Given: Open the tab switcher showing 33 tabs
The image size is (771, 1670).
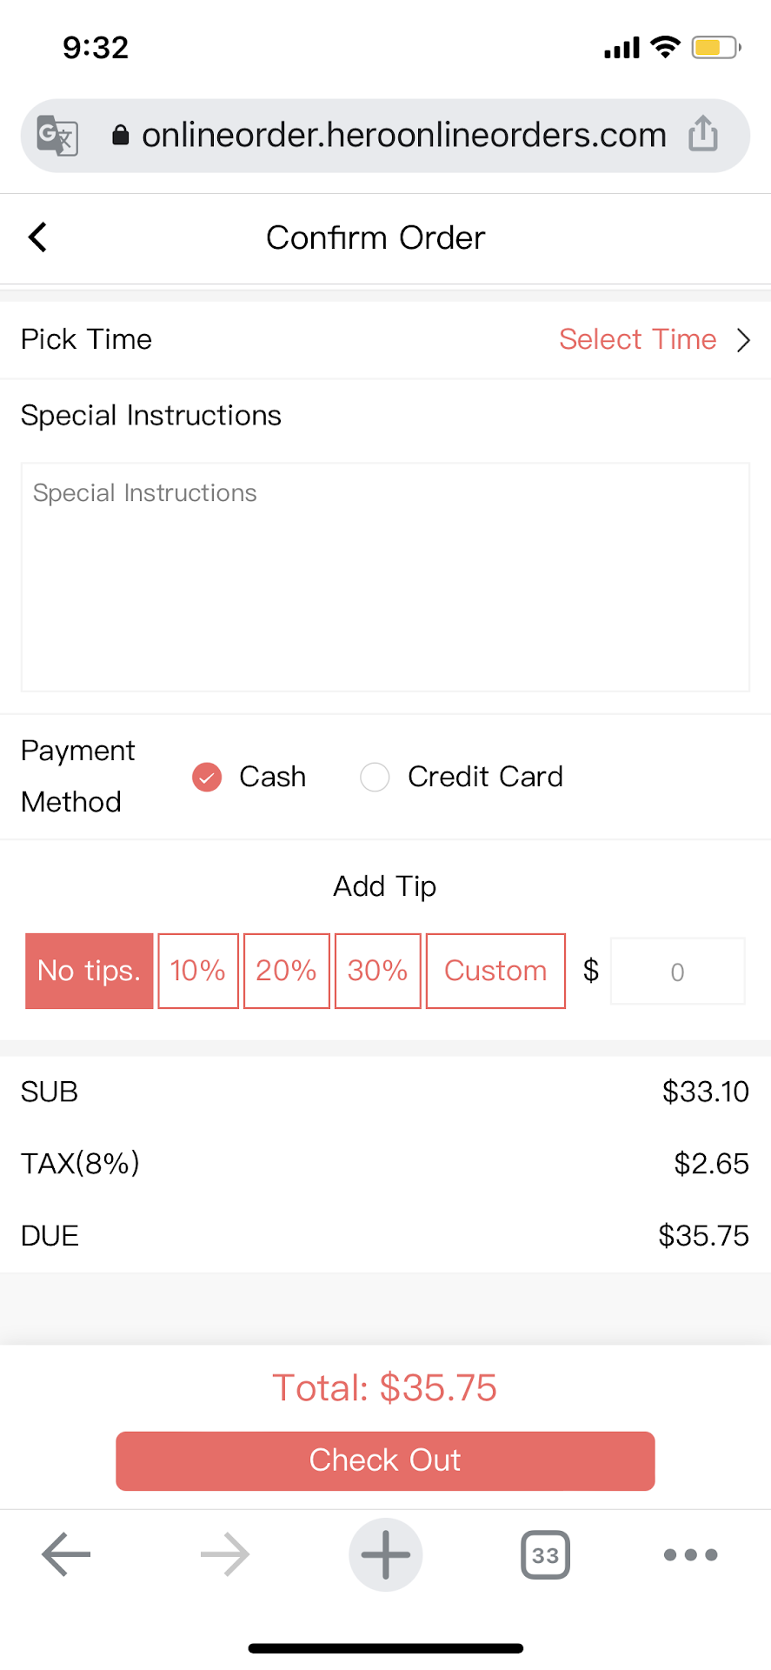Looking at the screenshot, I should (x=545, y=1554).
